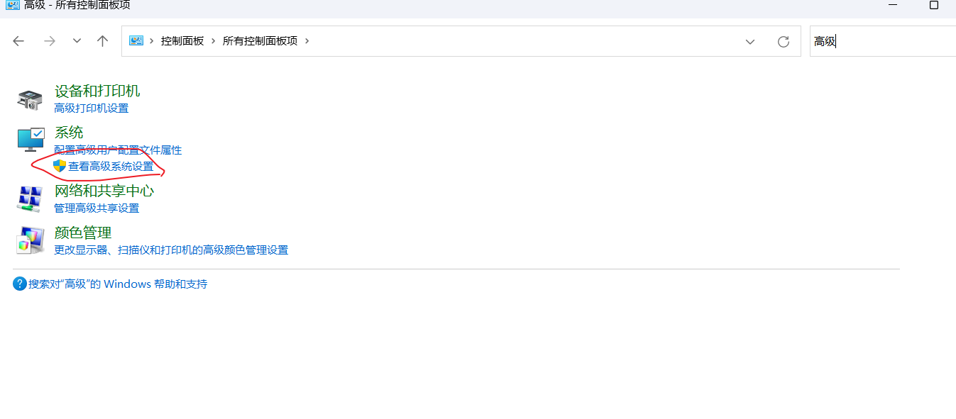This screenshot has height=419, width=956.
Task: Open the 系统 (System) monitor icon
Action: coord(30,140)
